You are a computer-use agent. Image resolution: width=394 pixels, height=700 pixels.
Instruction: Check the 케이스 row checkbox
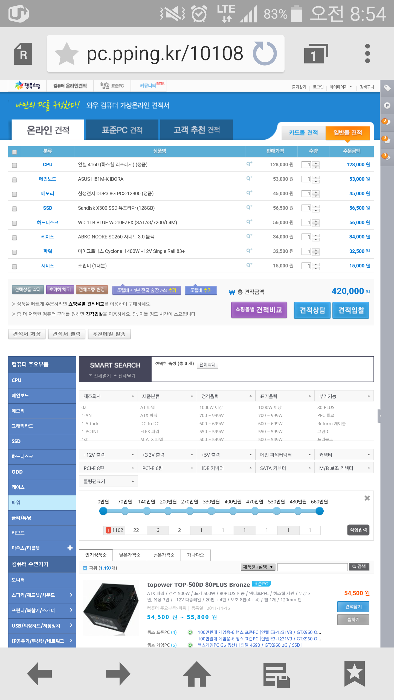(15, 238)
